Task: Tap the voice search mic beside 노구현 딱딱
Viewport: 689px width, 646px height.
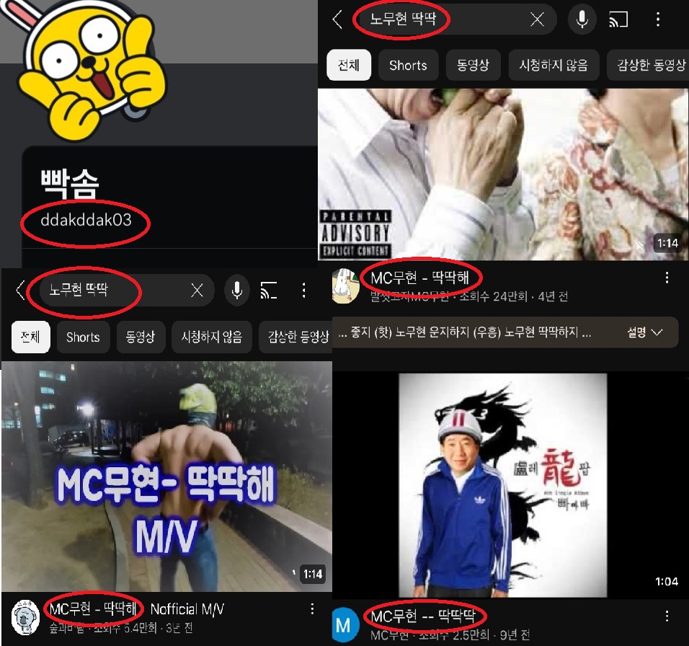Action: pos(236,291)
